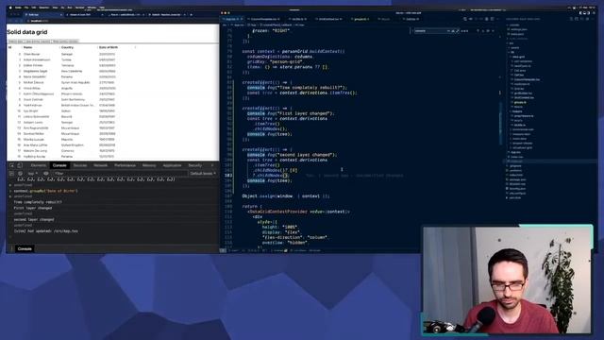This screenshot has width=604, height=340.
Task: Select the inspect element picker in DevTools
Action: click(12, 165)
